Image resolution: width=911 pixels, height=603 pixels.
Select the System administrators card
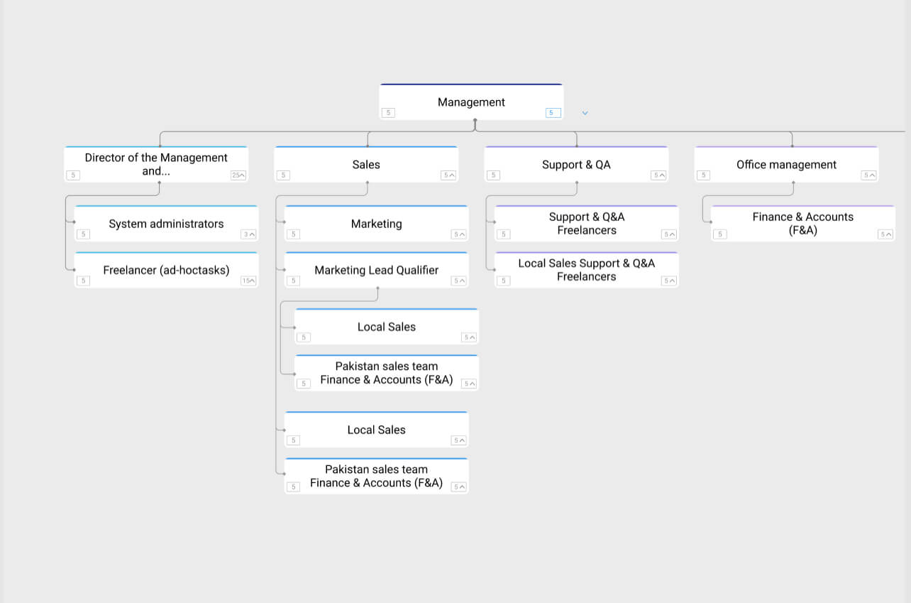click(166, 224)
